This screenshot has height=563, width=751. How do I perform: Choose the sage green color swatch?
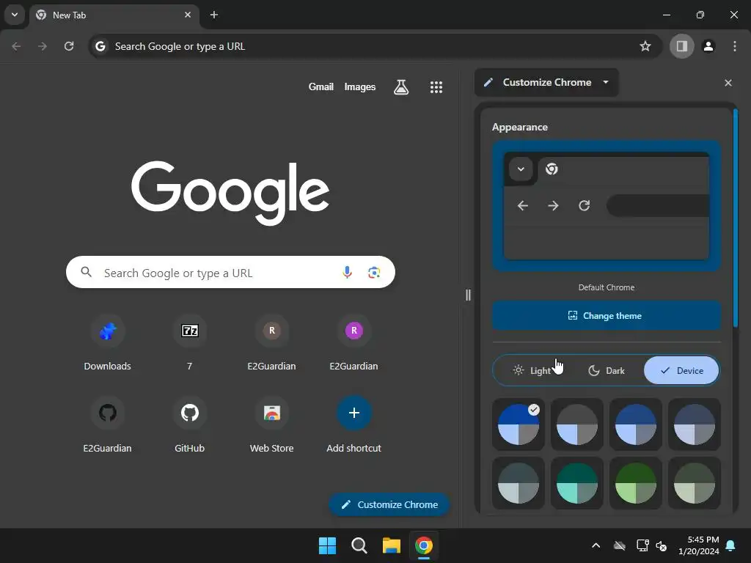[x=695, y=483]
